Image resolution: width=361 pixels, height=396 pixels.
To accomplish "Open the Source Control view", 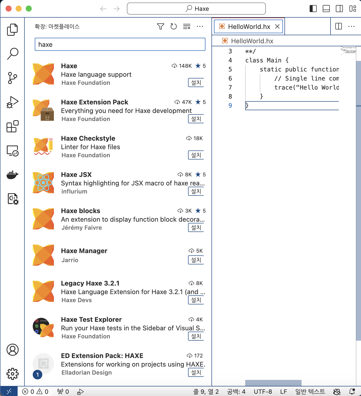I will coord(12,78).
